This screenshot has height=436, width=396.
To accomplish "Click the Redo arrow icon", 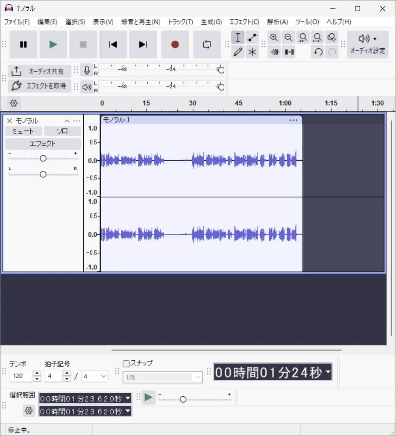I will click(x=332, y=52).
